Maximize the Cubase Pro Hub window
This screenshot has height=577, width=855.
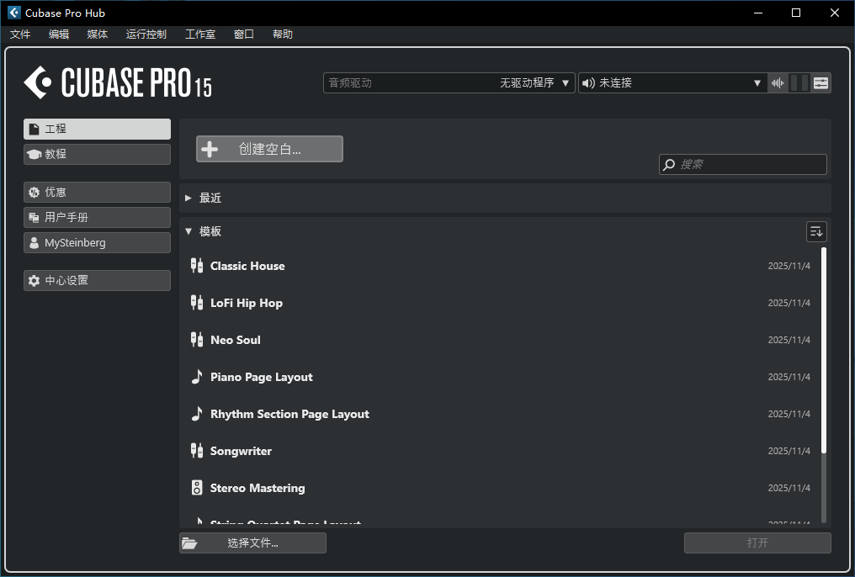(x=796, y=13)
